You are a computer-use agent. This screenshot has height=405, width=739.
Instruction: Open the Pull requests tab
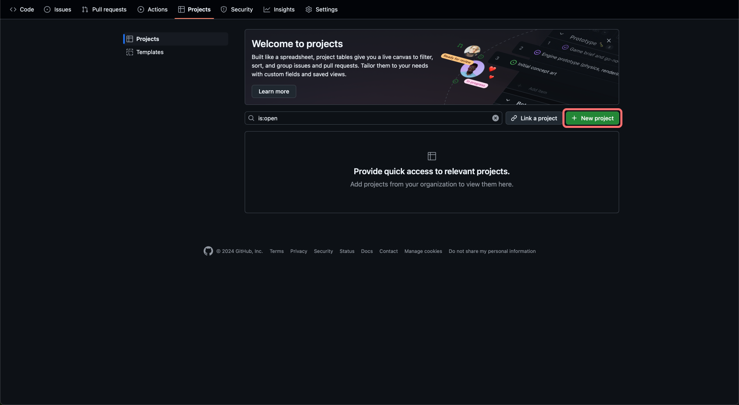pyautogui.click(x=104, y=9)
